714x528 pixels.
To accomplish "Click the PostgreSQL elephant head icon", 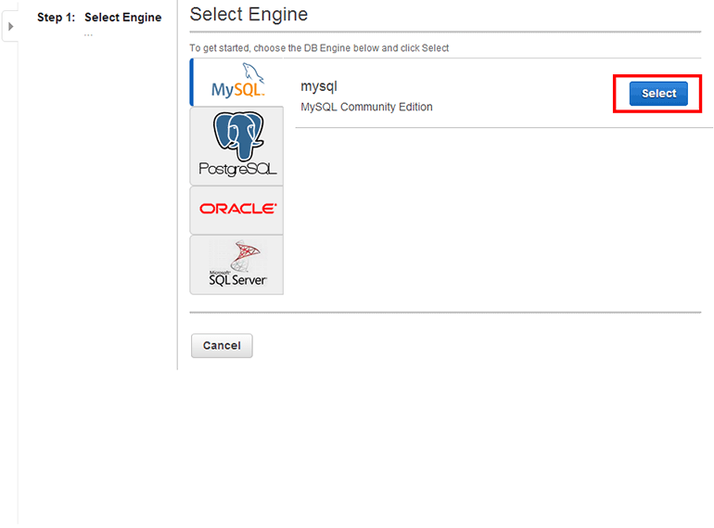I will [x=237, y=135].
